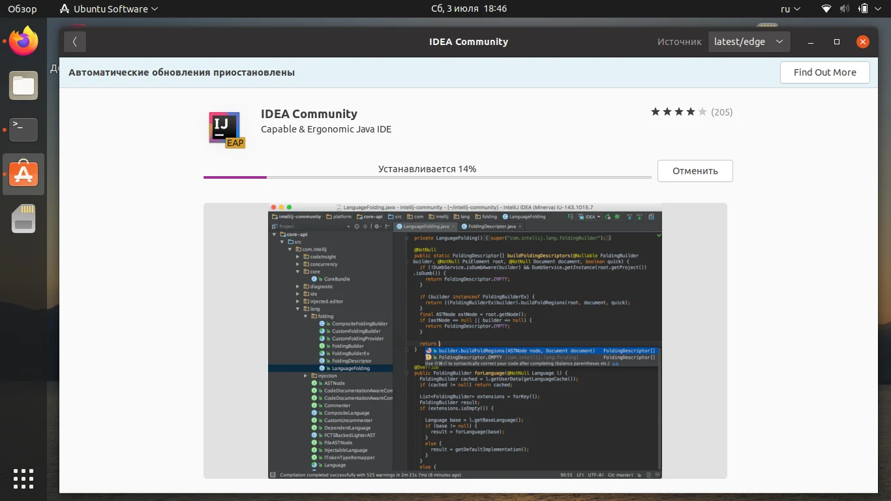The image size is (891, 501).
Task: Open the ru keyboard layout menu
Action: pos(790,9)
